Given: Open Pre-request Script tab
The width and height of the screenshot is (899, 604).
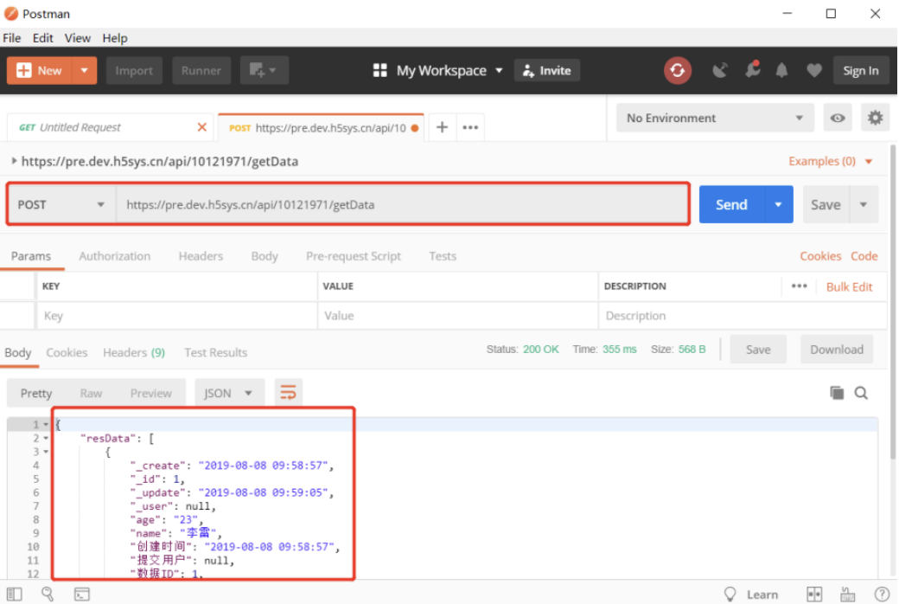Looking at the screenshot, I should coord(354,256).
